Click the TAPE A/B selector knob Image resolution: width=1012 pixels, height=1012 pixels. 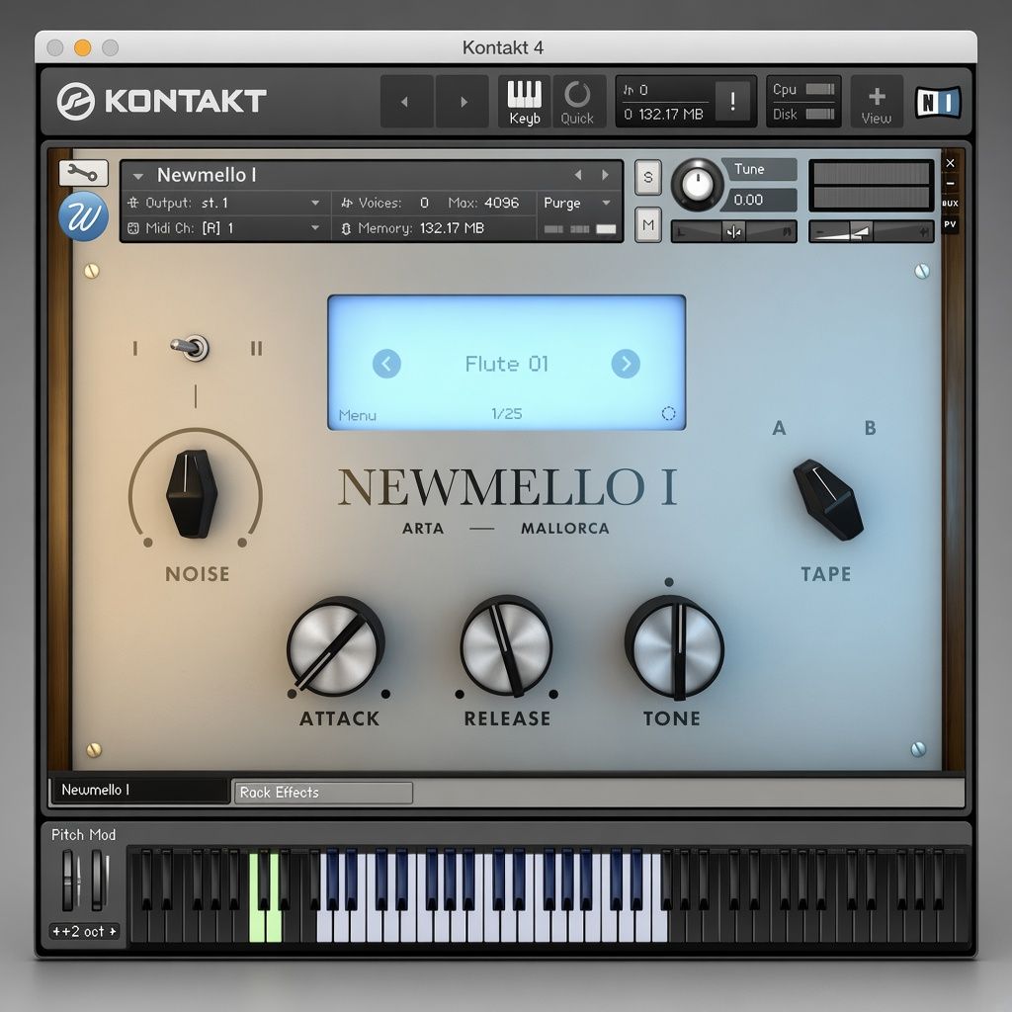(x=828, y=499)
